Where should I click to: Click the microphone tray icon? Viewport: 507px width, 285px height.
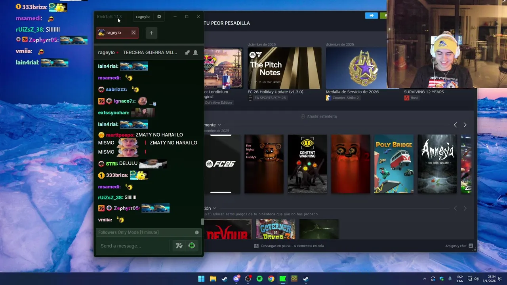[450, 279]
